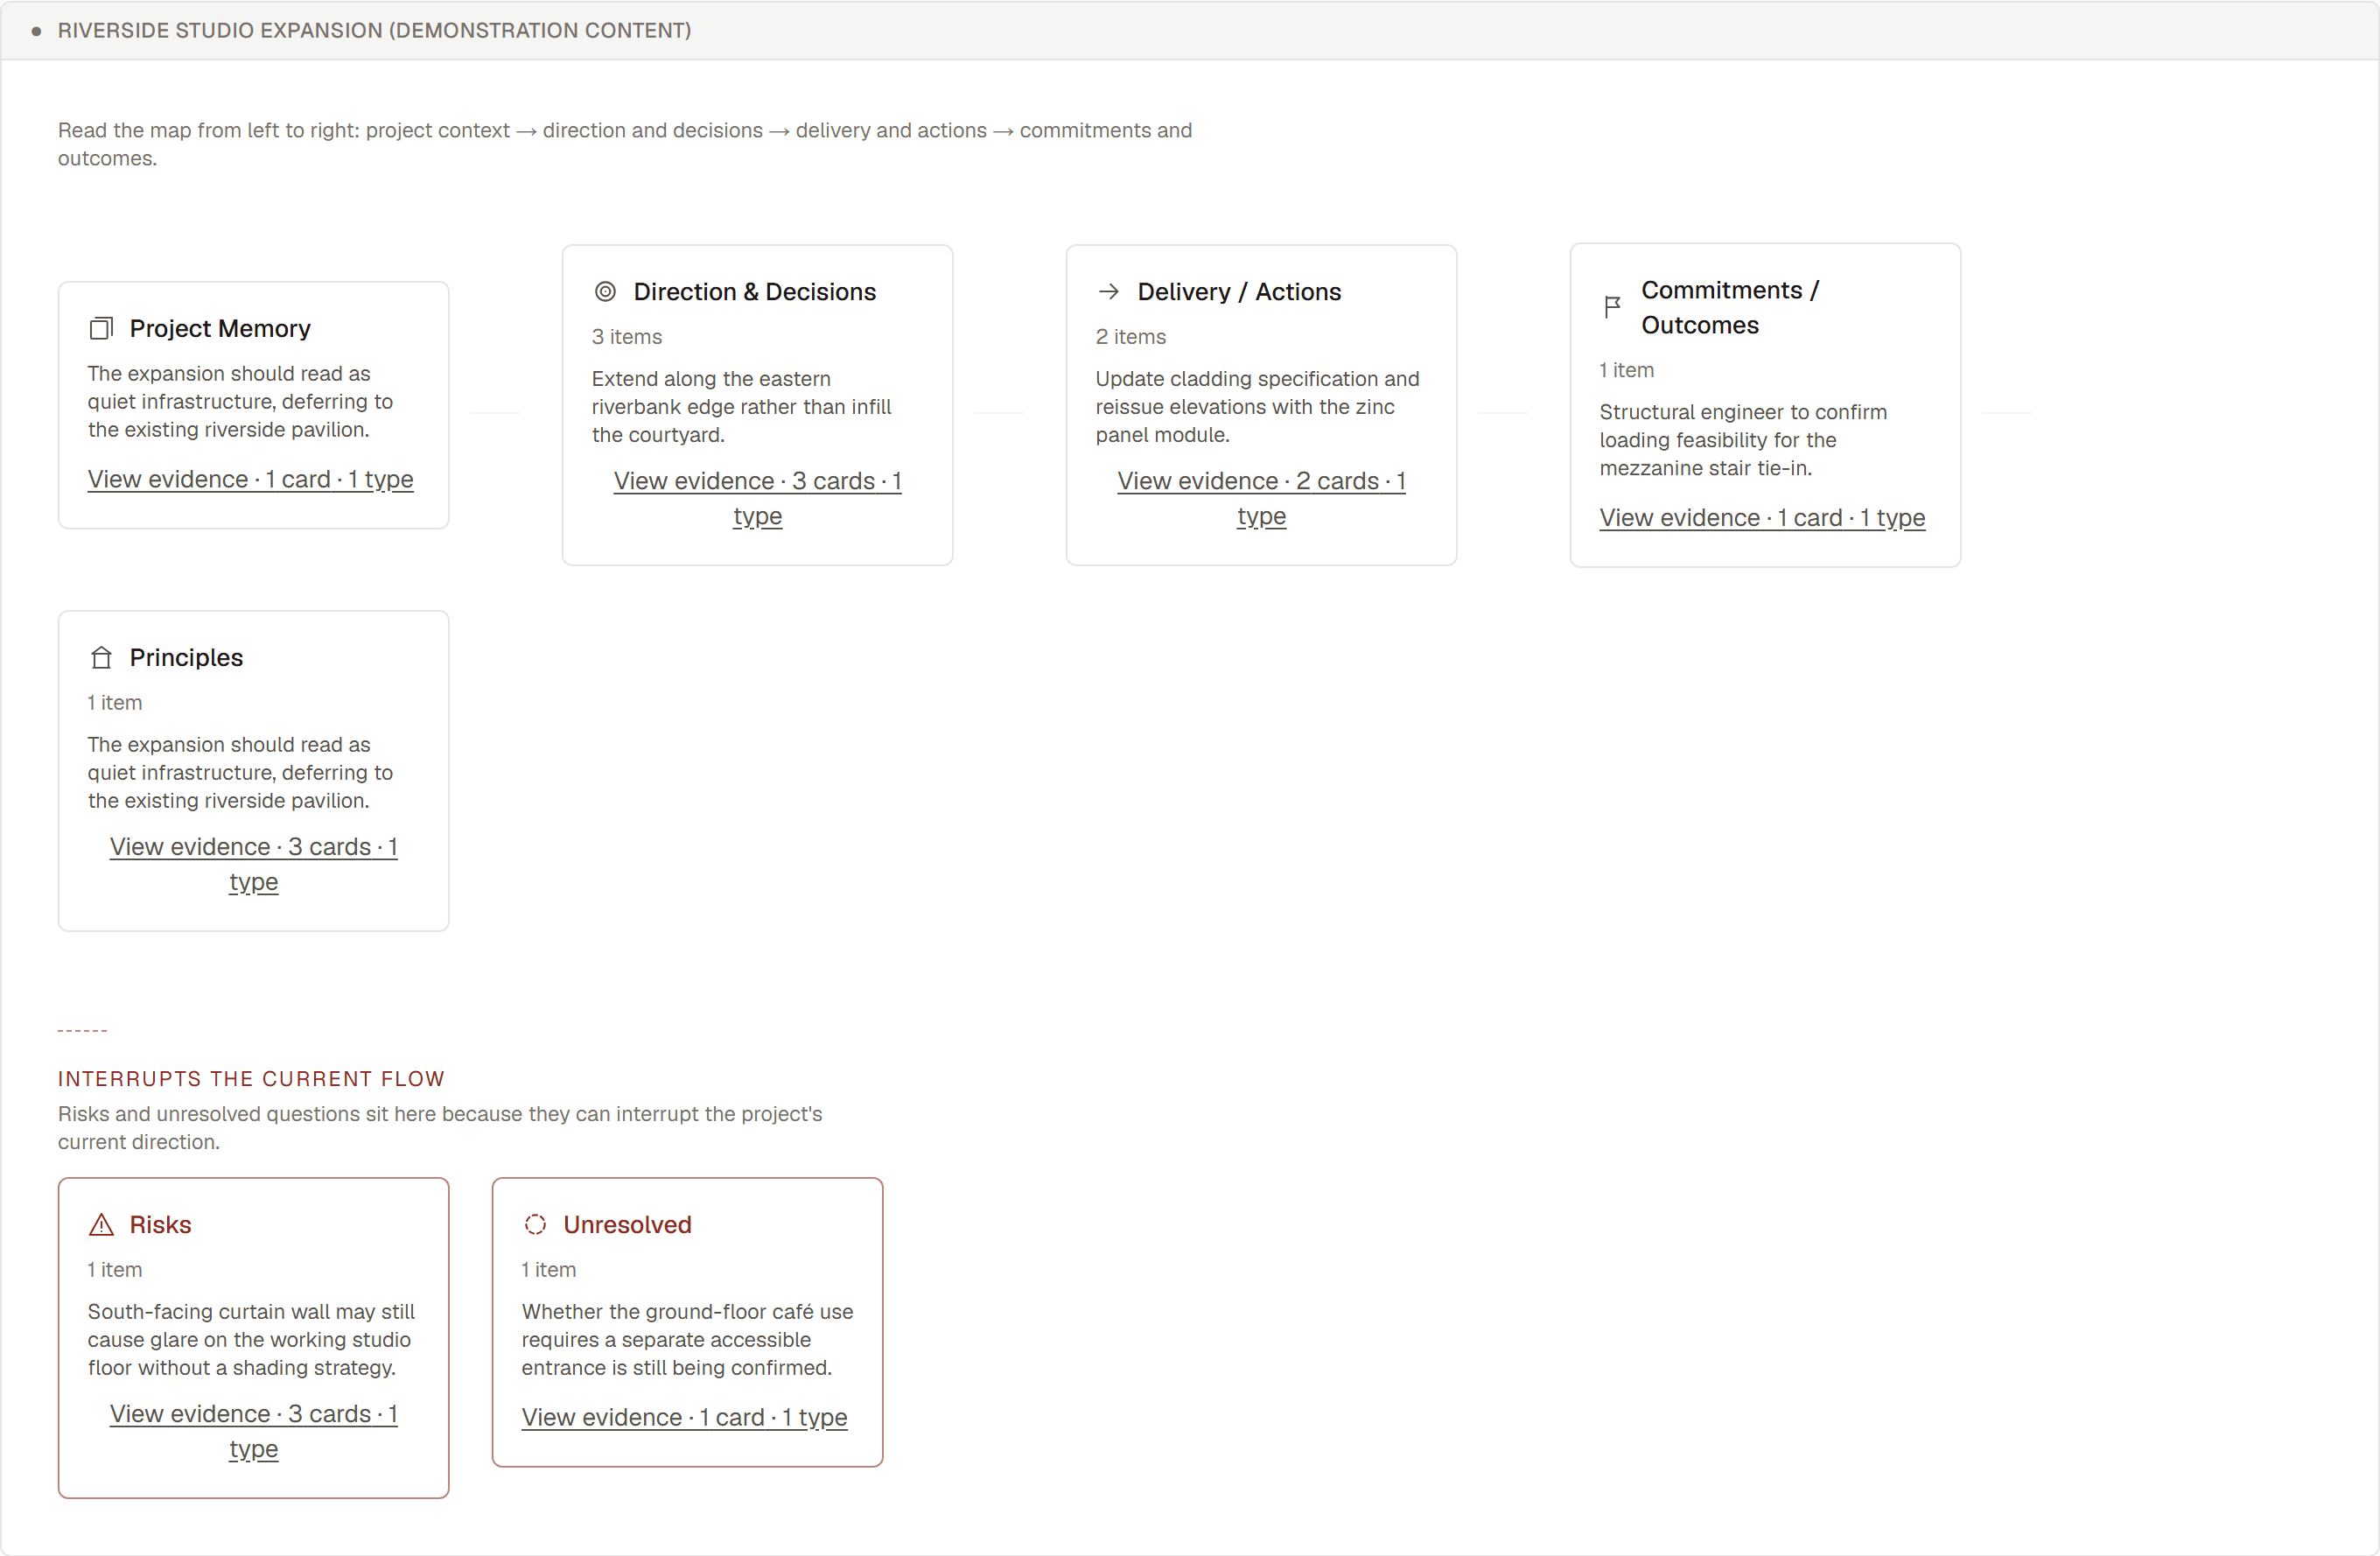Click '1 item' under Unresolved
This screenshot has width=2380, height=1556.
click(x=548, y=1270)
